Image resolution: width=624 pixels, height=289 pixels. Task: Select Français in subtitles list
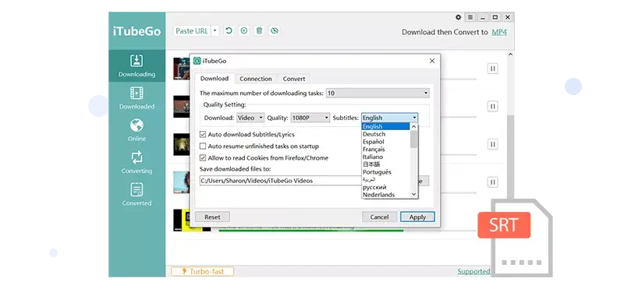(x=385, y=149)
